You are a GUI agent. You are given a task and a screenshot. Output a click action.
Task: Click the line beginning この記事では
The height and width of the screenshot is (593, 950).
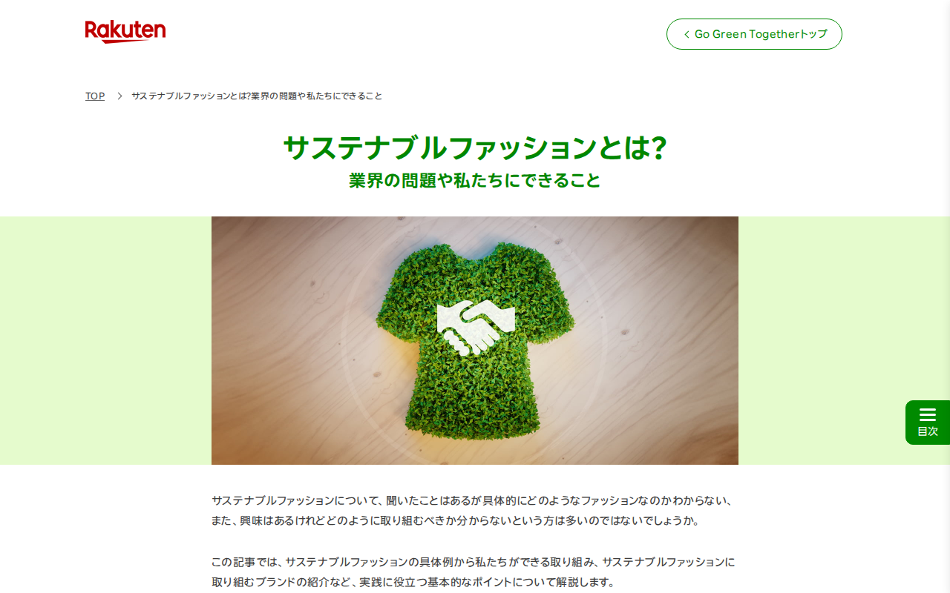click(x=474, y=562)
